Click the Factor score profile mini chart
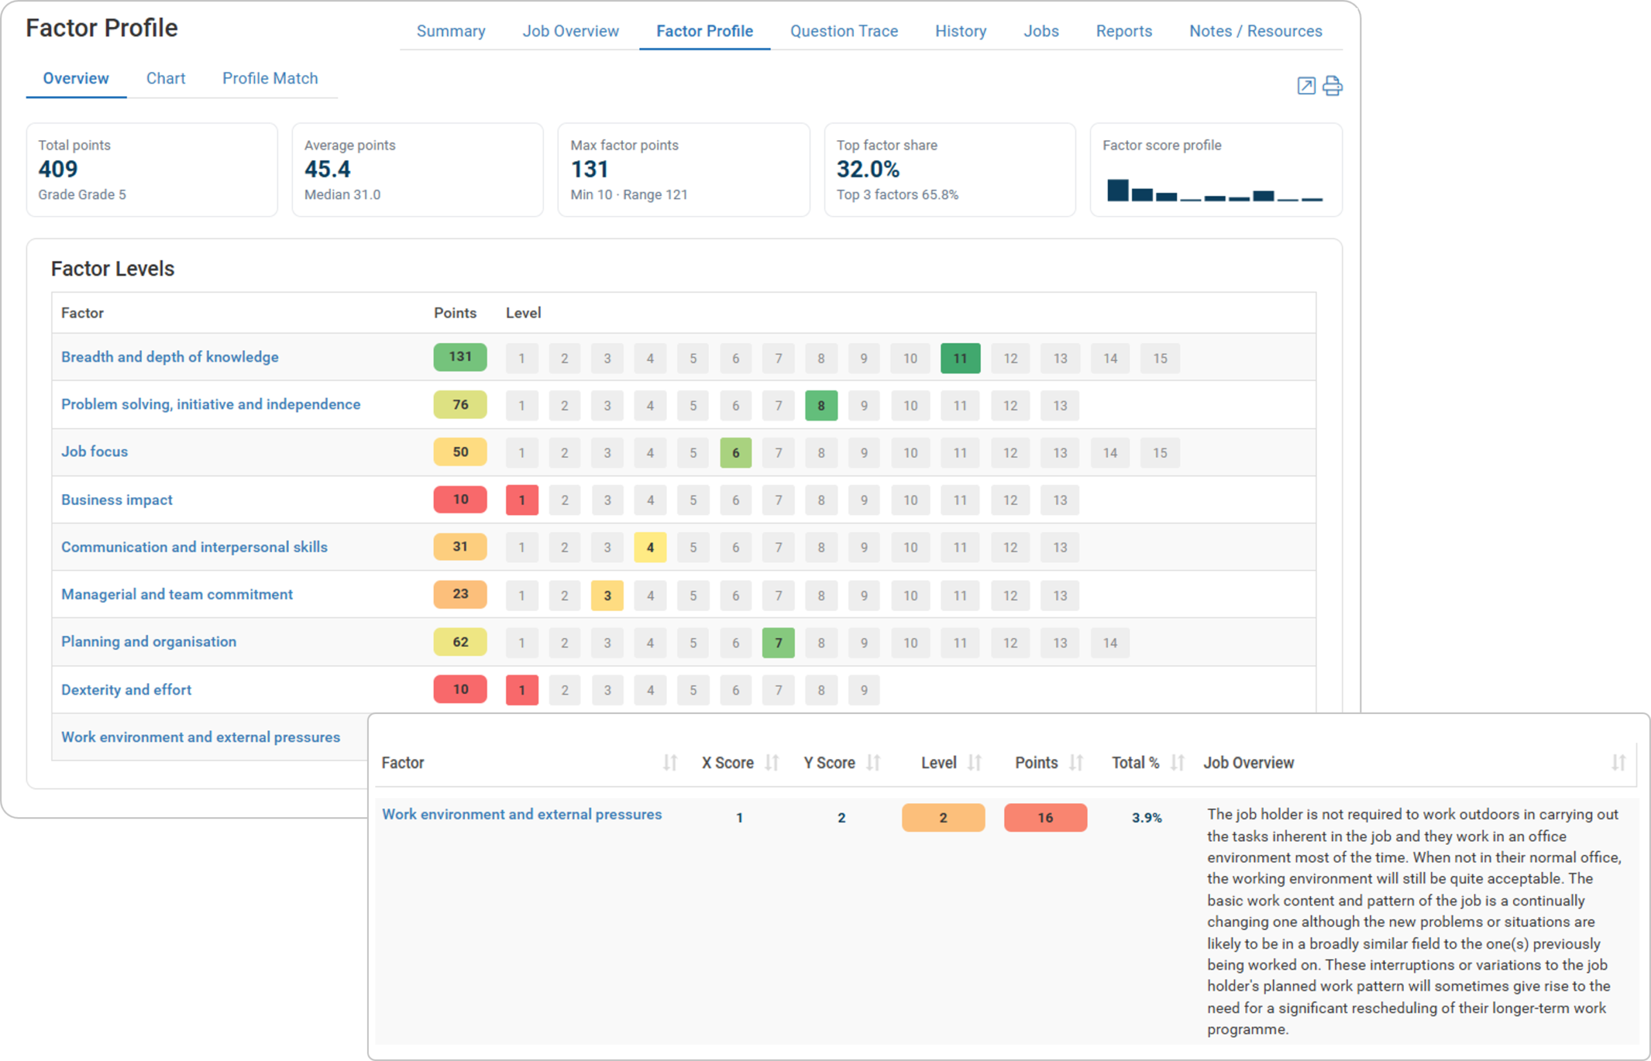The height and width of the screenshot is (1061, 1651). 1214,190
